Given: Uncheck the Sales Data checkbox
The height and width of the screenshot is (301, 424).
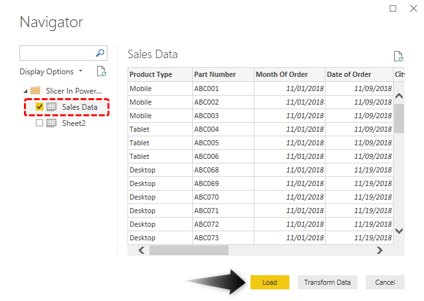Looking at the screenshot, I should (39, 107).
